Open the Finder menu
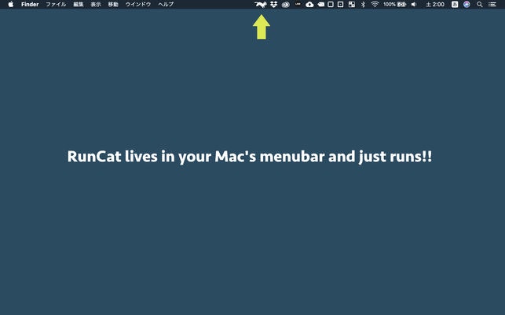This screenshot has height=315, width=505. coord(30,4)
